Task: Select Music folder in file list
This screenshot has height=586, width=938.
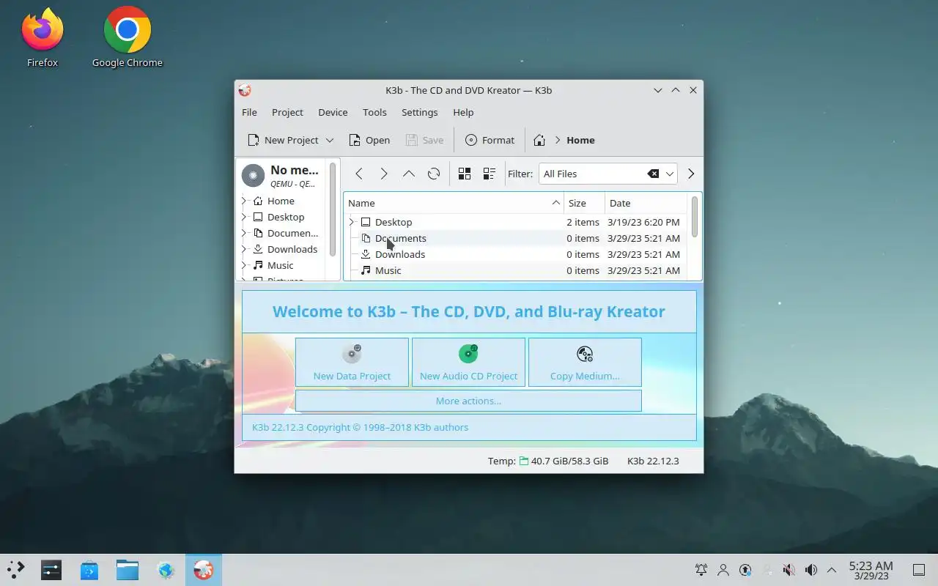Action: (388, 270)
